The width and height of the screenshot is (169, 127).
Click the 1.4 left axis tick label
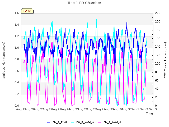[x=17, y=25]
